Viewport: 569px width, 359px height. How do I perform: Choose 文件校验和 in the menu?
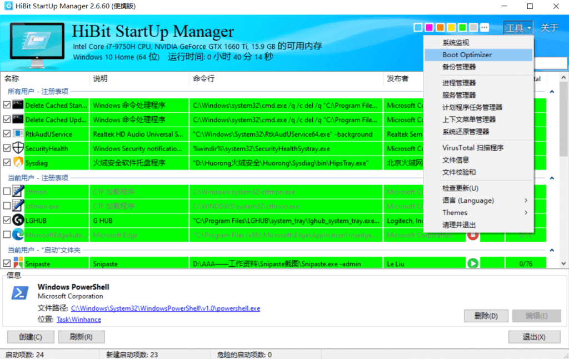[x=478, y=172]
